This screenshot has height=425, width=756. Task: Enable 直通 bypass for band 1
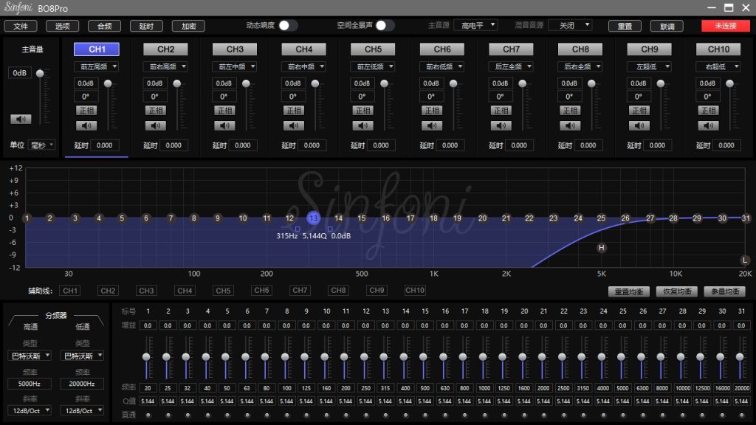coord(148,415)
